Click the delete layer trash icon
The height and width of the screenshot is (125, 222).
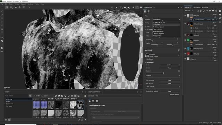pyautogui.click(x=216, y=11)
